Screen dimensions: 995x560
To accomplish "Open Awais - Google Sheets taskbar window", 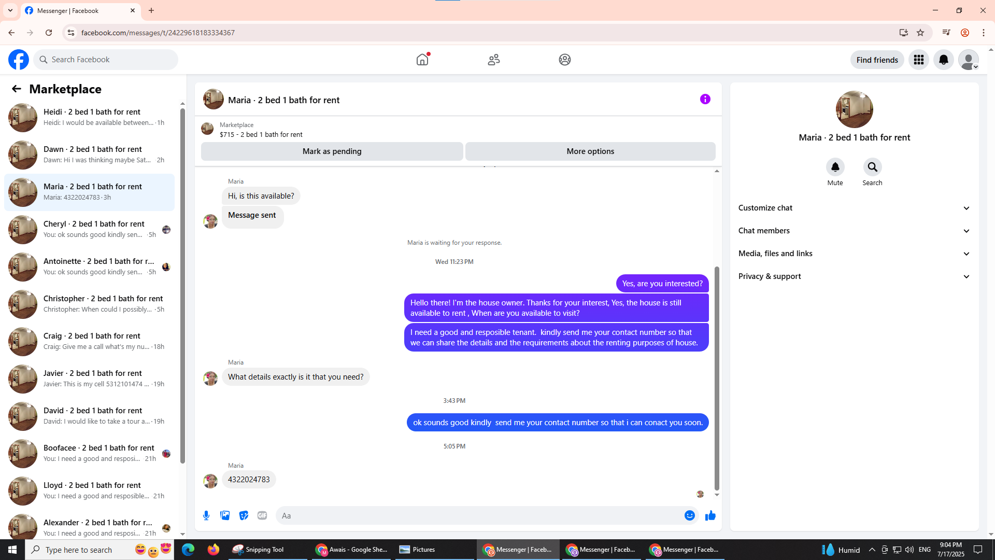I will pyautogui.click(x=351, y=550).
